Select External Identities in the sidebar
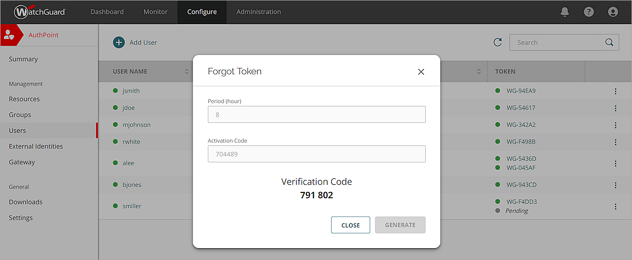Image resolution: width=632 pixels, height=260 pixels. pos(36,147)
